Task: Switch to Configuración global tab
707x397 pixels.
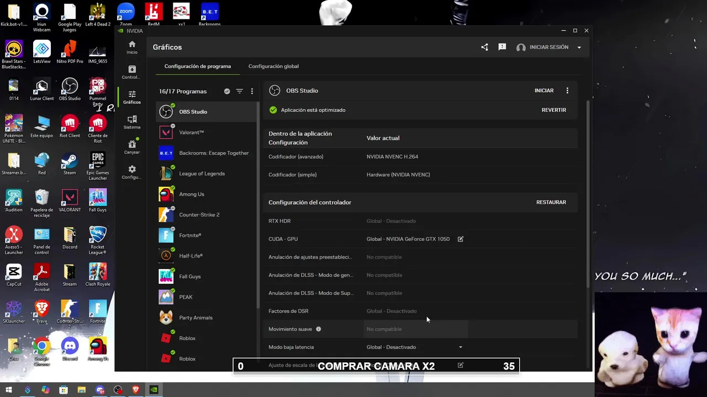Action: coord(273,66)
